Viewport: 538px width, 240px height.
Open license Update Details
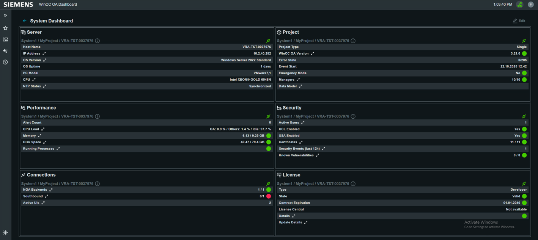(x=306, y=223)
